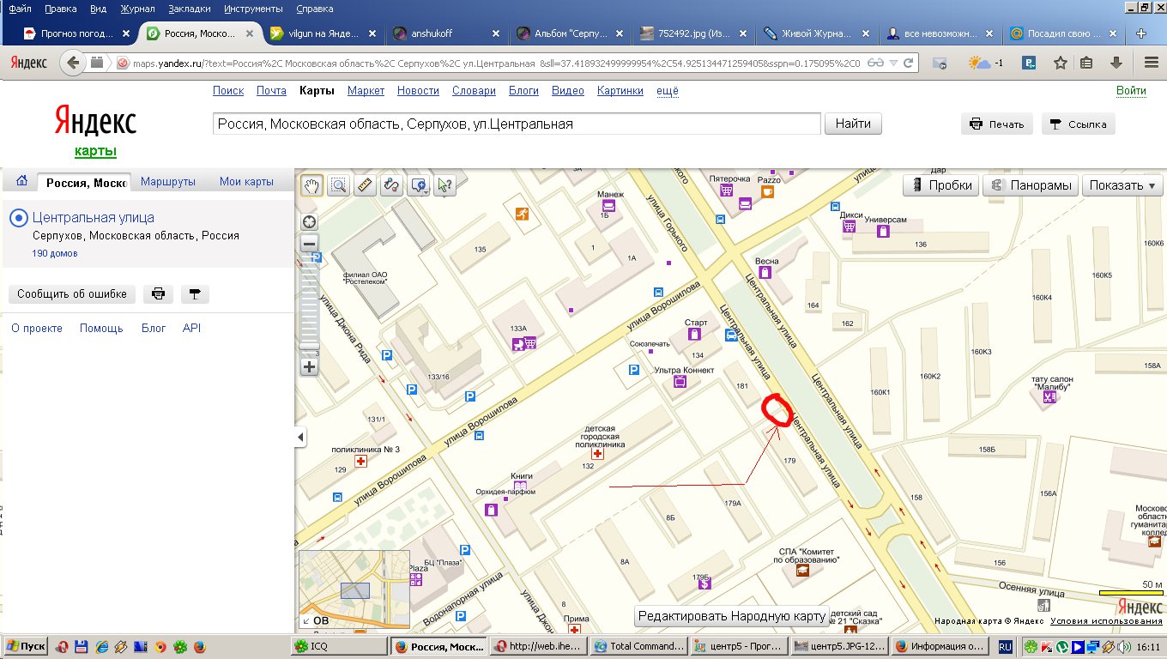Open the bookmarks list icon in toolbar
This screenshot has height=659, width=1167.
[x=1087, y=63]
